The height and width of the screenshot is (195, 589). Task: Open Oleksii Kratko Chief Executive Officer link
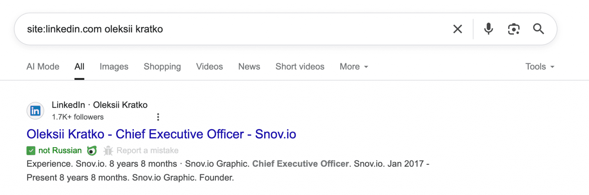pyautogui.click(x=161, y=134)
